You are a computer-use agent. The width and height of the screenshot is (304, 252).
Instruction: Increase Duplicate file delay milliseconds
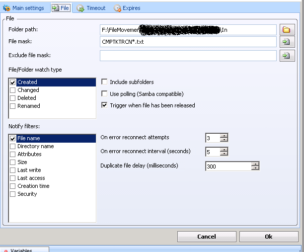pyautogui.click(x=255, y=164)
